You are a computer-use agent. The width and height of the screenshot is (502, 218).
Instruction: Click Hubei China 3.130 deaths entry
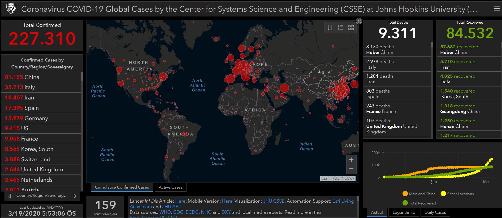[397, 49]
